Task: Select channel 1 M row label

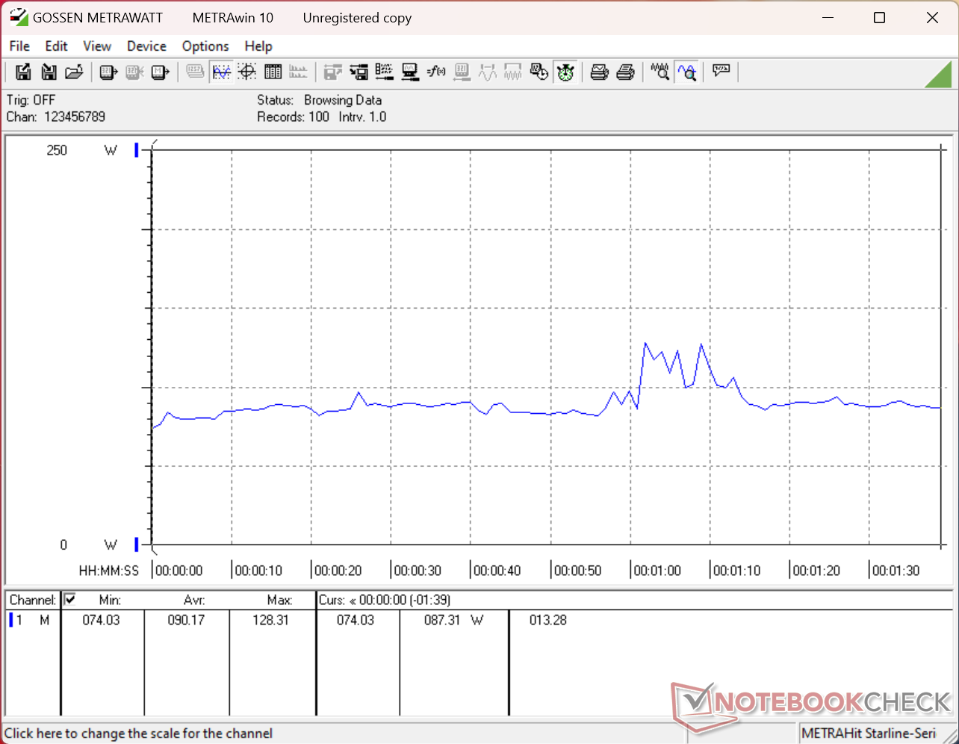Action: click(x=33, y=620)
